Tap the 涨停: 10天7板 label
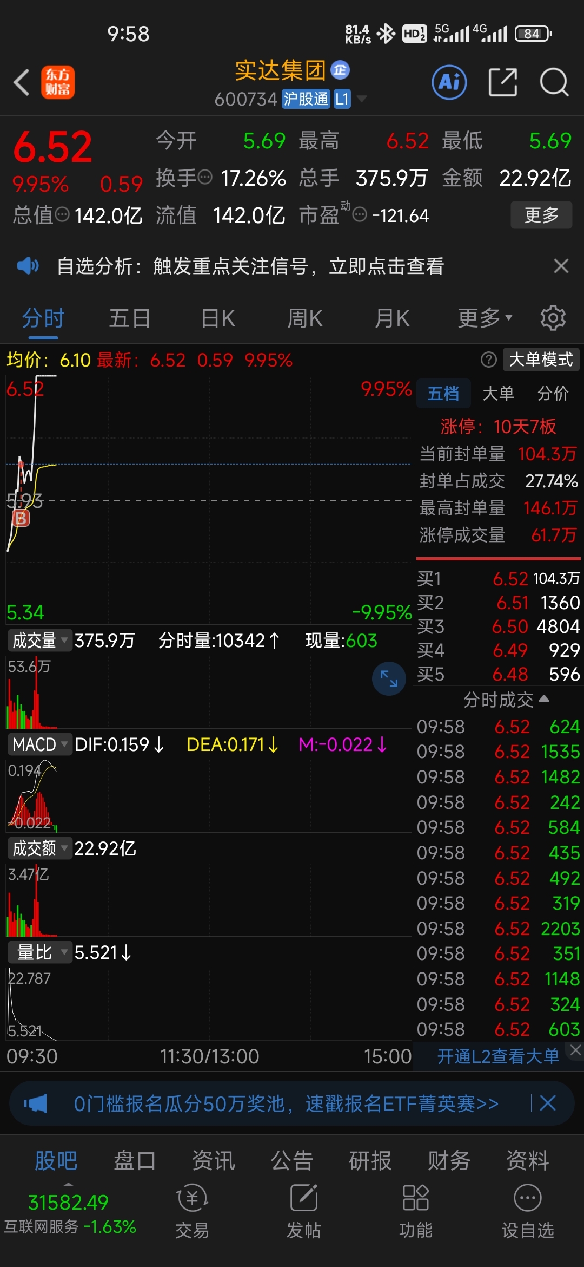The width and height of the screenshot is (584, 1267). [498, 426]
